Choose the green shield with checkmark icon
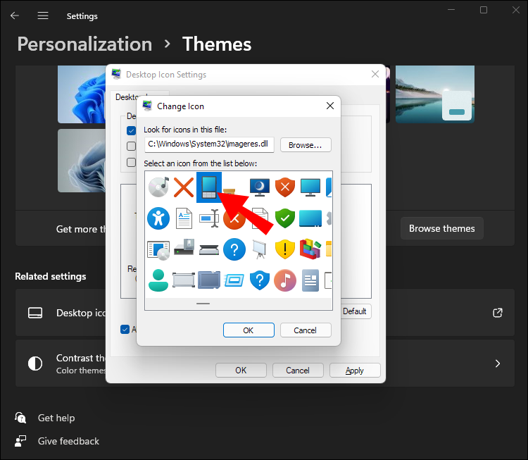Screen dimensions: 528x460 285,218
